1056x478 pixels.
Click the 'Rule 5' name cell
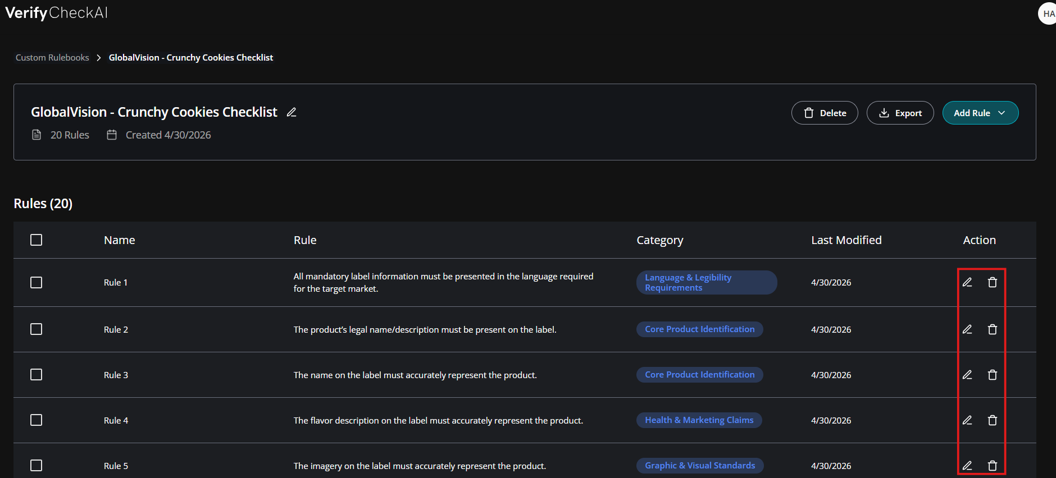tap(116, 466)
